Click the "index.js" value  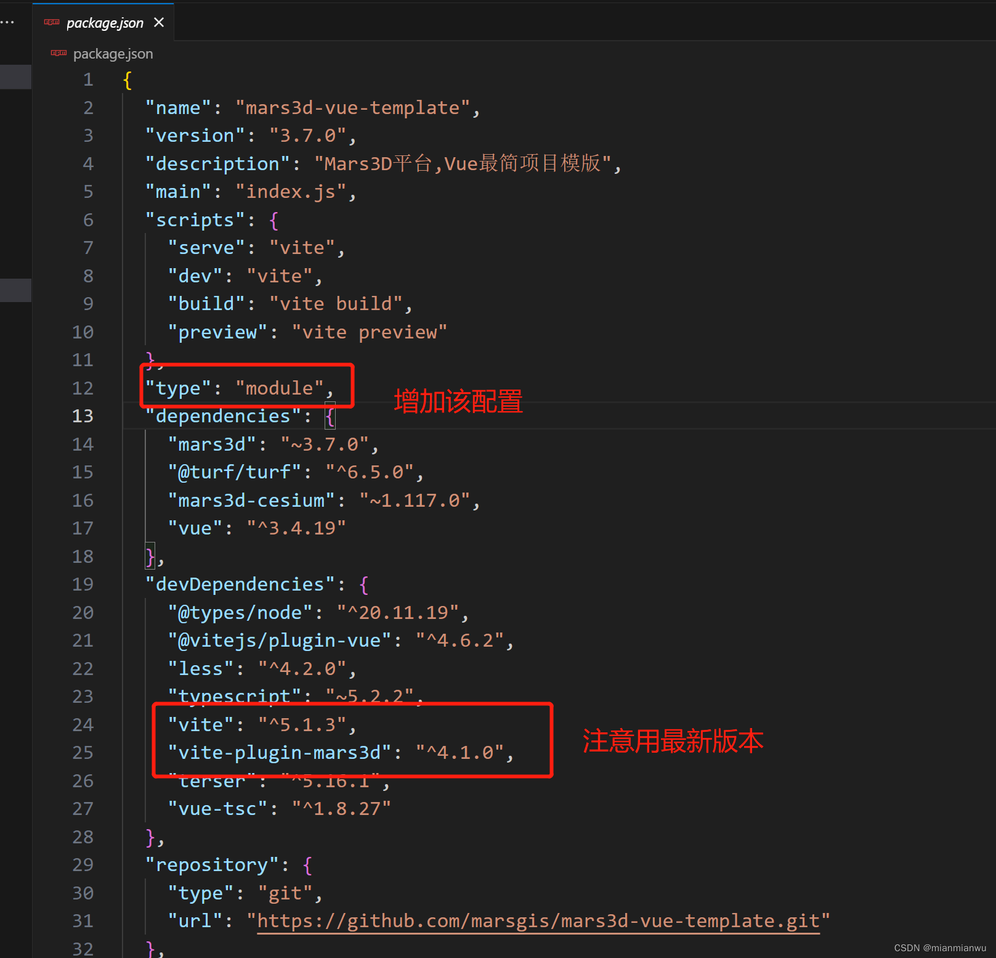pos(291,192)
